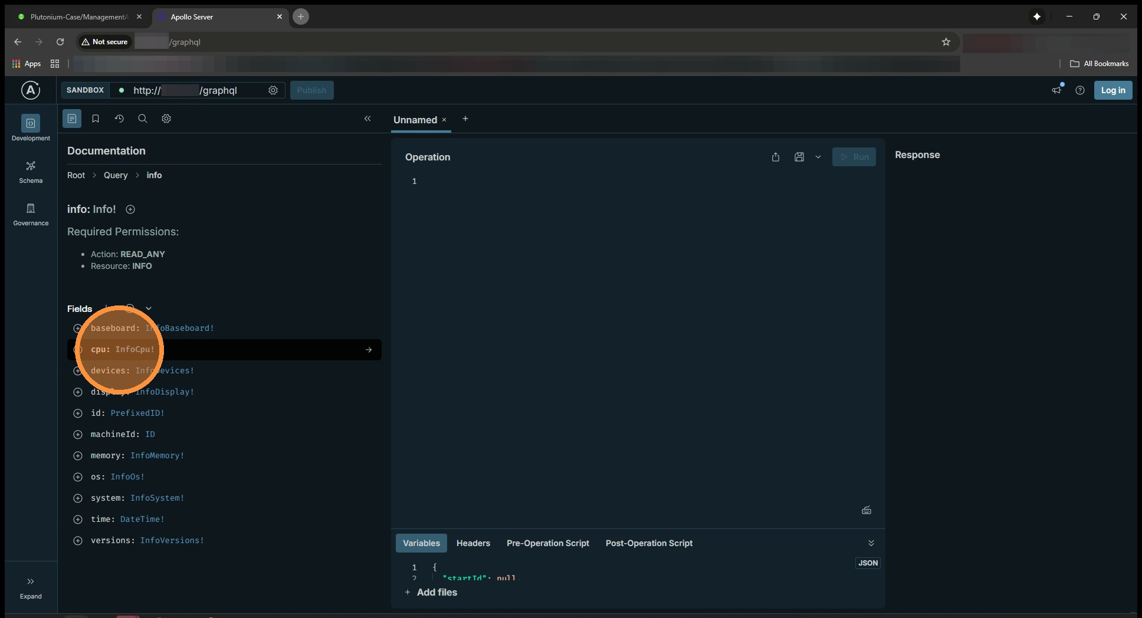Add the machineId field to operation
This screenshot has height=618, width=1142.
(78, 435)
